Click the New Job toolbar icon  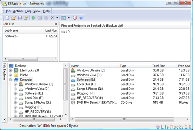pos(7,18)
